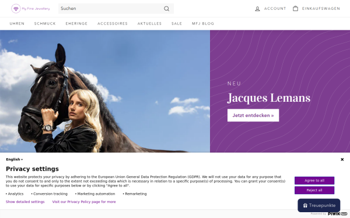Viewport: 350px width, 218px height.
Task: Click the Jacques Lemans heading
Action: click(269, 98)
